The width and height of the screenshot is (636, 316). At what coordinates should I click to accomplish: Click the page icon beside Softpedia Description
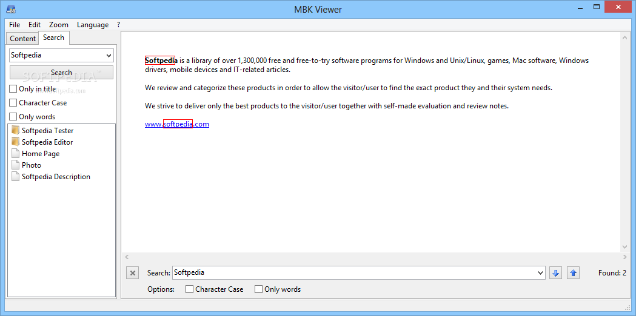[15, 177]
